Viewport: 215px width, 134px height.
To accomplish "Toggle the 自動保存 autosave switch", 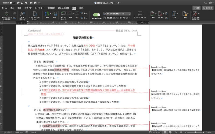I will coord(12,3).
